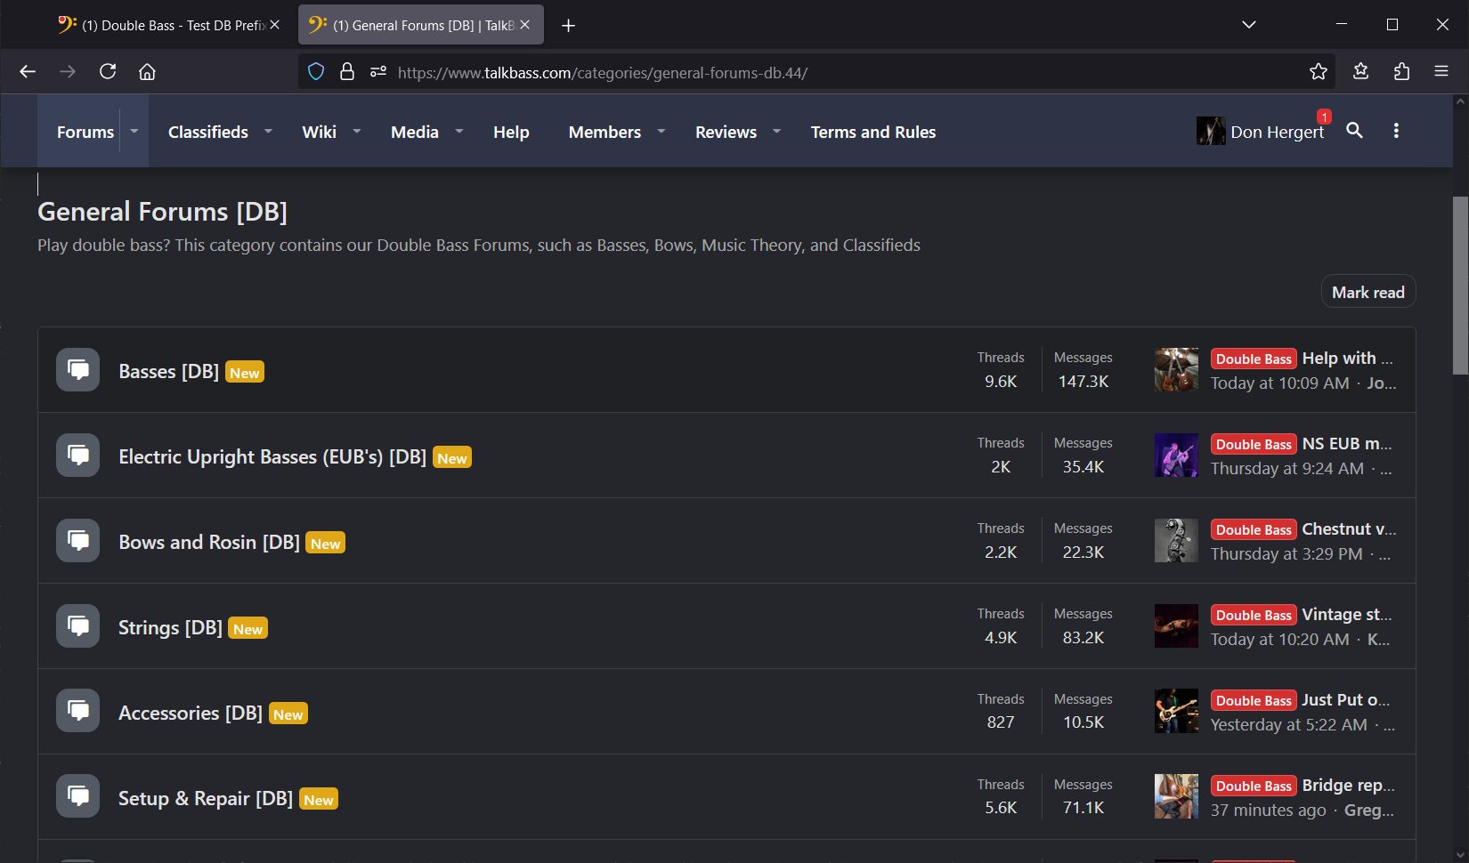Expand the Reviews dropdown arrow

tap(777, 131)
